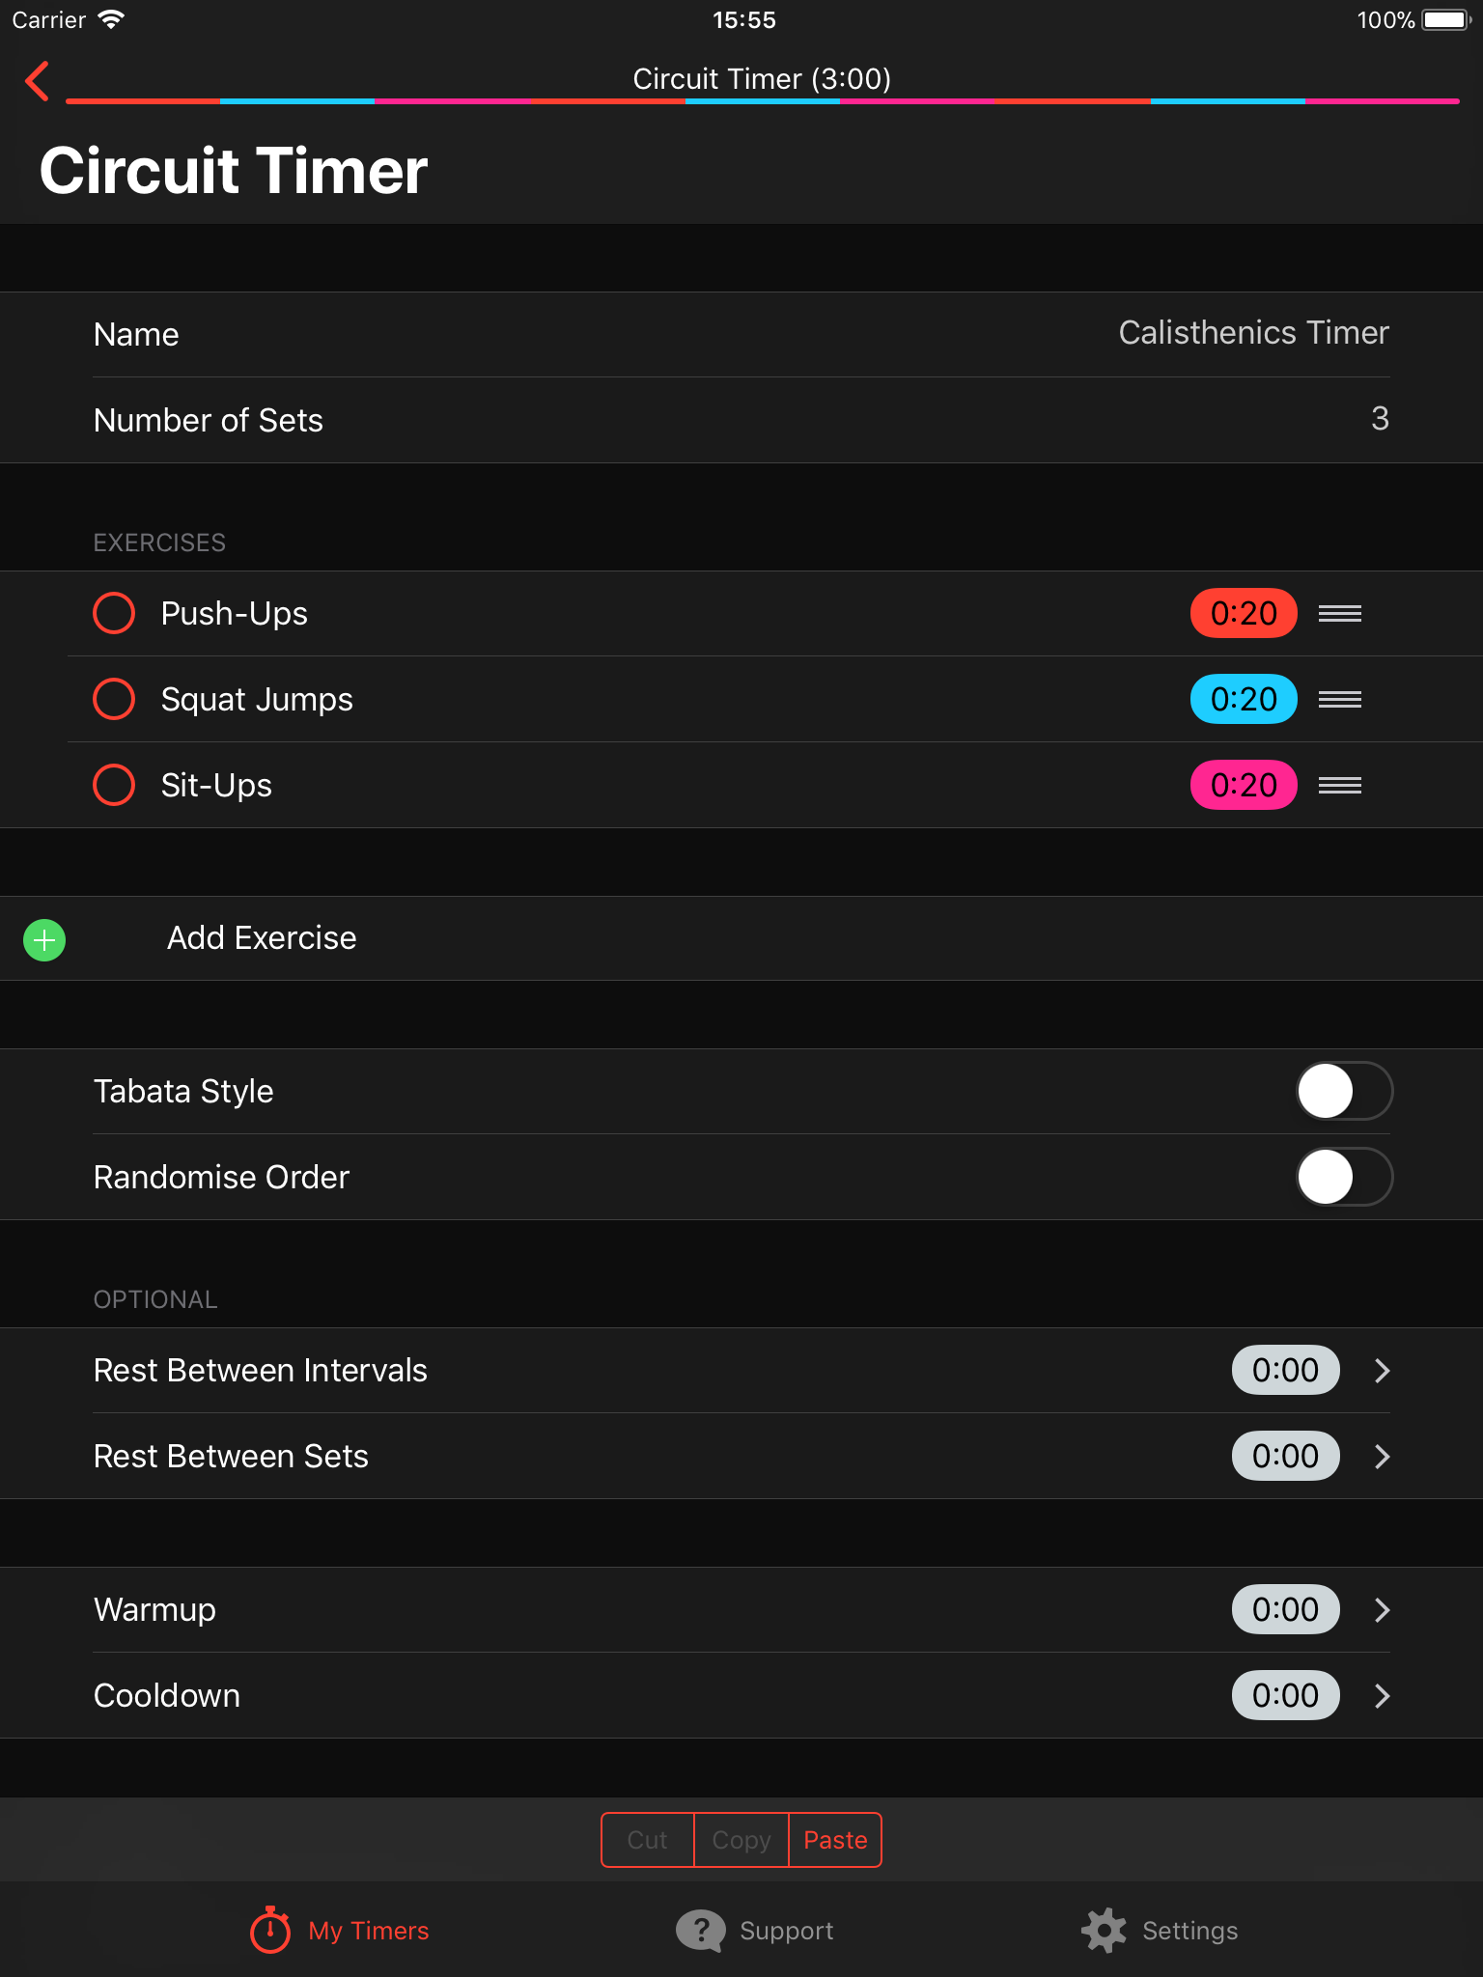
Task: Open the Warmup chevron
Action: 1382,1609
